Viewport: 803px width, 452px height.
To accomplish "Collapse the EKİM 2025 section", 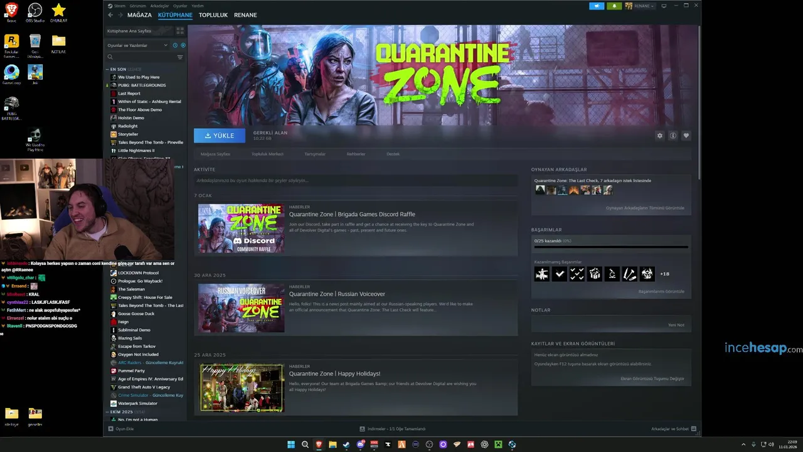I will [107, 412].
